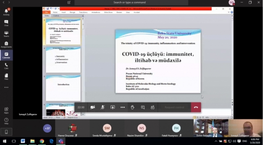Click the ENG language indicator

pos(245,141)
